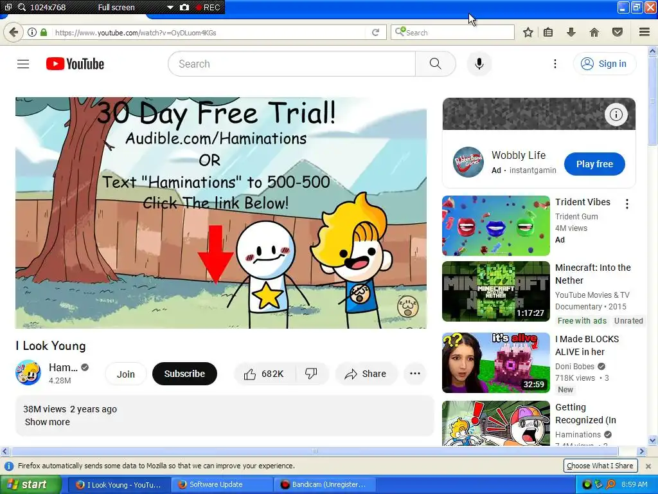The image size is (658, 494).
Task: Click the vertical scrollbar down arrow
Action: (652, 440)
